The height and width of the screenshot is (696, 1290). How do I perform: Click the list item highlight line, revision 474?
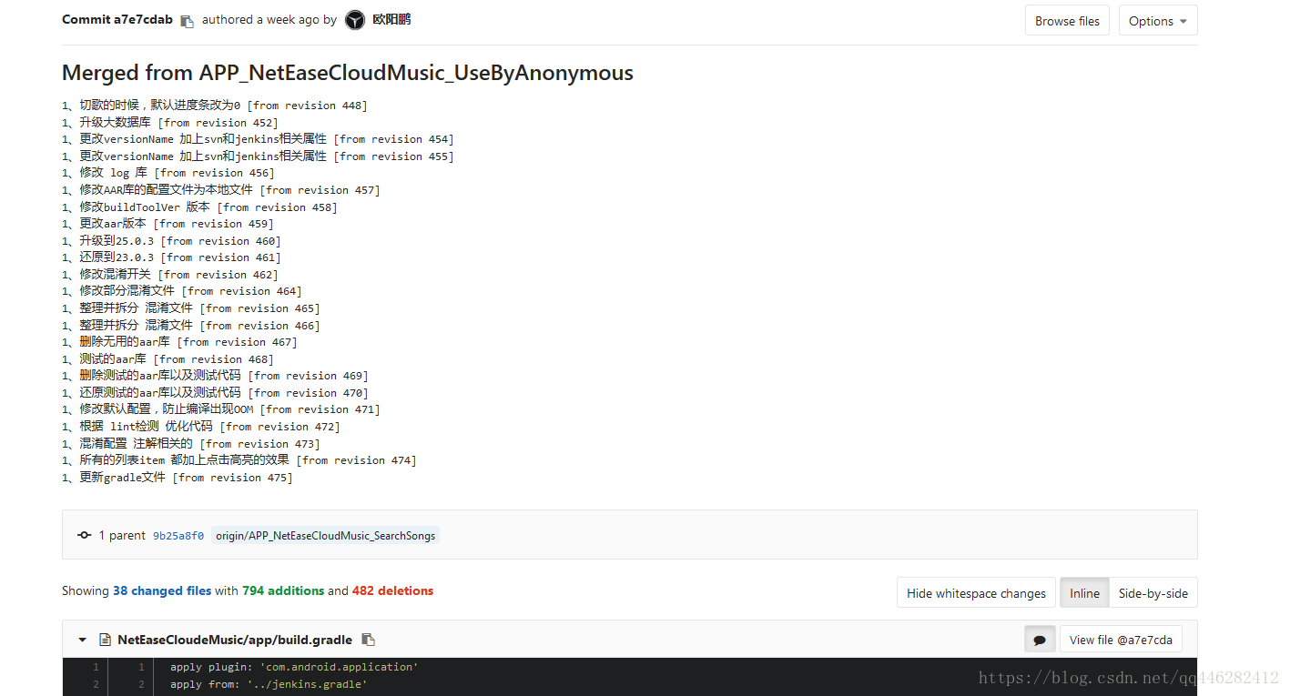pos(239,460)
